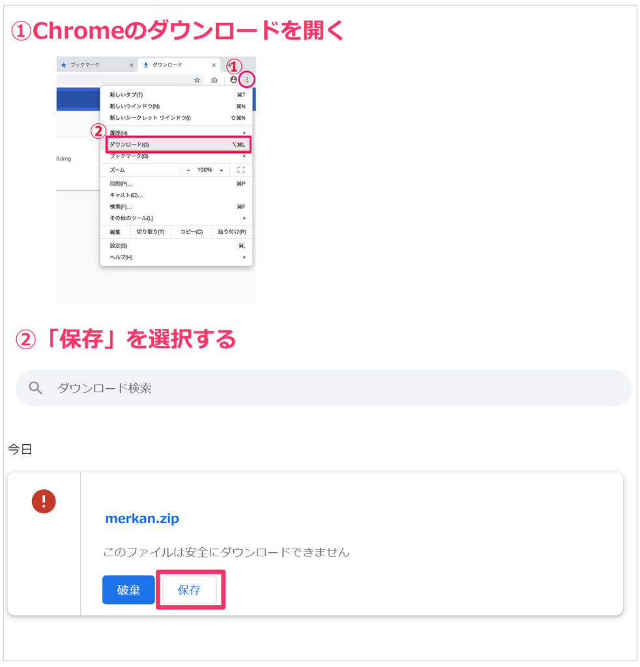This screenshot has width=640, height=667.
Task: Expand the ブックマーク(B) submenu
Action: tap(244, 156)
